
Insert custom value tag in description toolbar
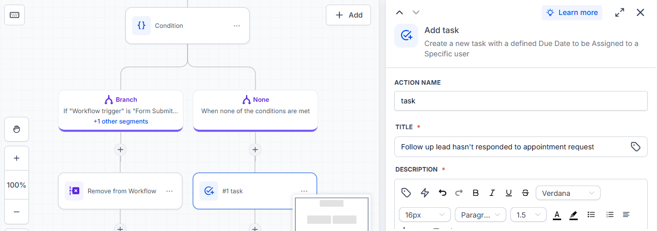407,193
